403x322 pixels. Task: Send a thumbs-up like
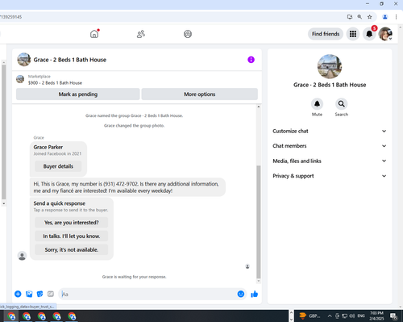point(254,294)
